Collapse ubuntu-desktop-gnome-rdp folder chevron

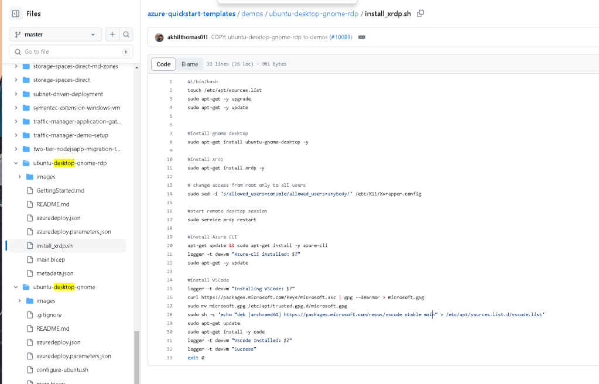(16, 163)
